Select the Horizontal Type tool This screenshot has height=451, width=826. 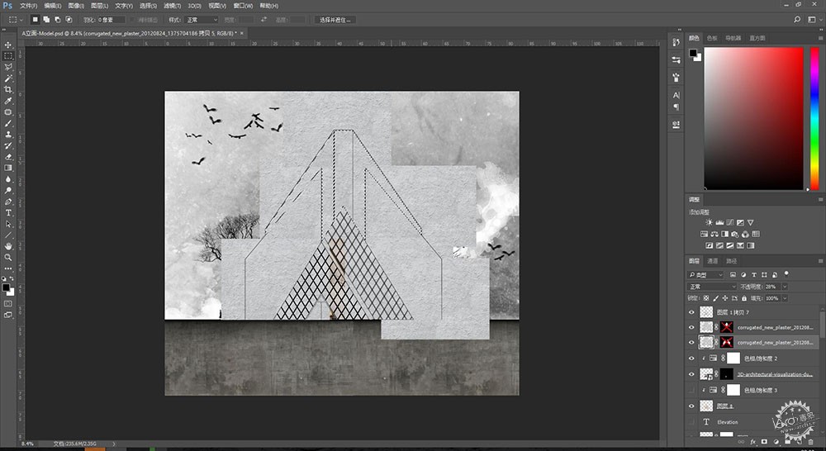pos(8,213)
